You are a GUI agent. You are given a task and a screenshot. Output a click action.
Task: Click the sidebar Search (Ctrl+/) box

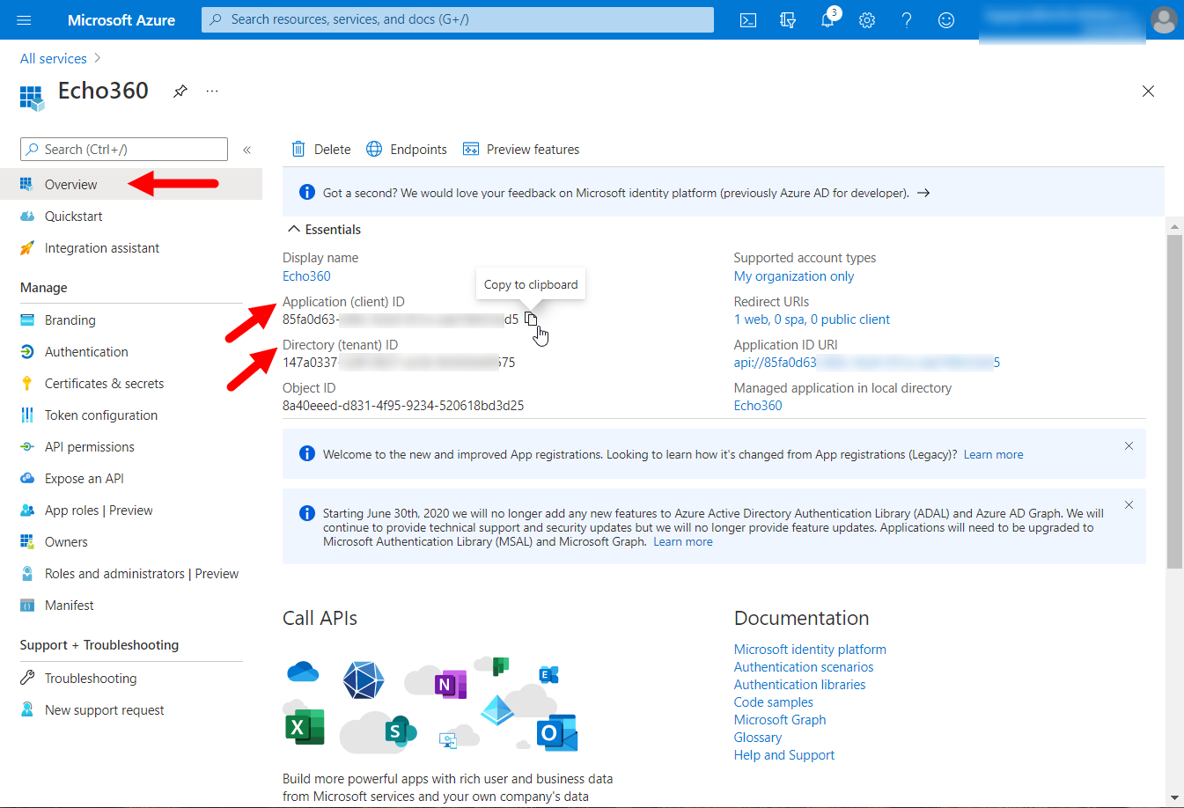point(124,150)
